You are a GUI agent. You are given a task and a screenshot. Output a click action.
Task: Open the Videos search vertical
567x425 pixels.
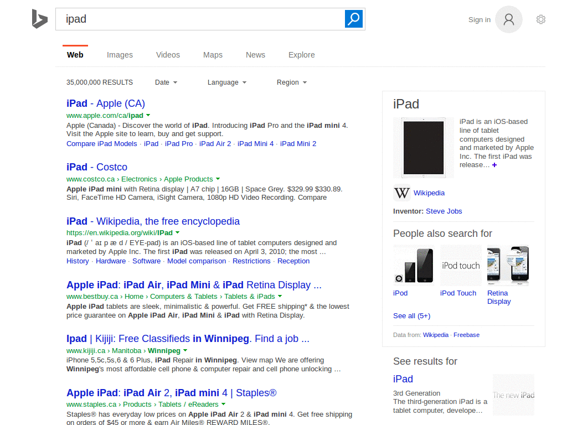click(168, 54)
